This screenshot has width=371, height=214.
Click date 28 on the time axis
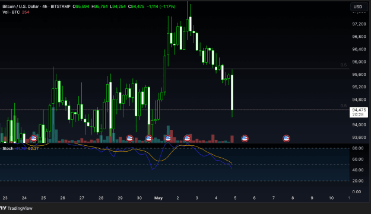(x=101, y=198)
